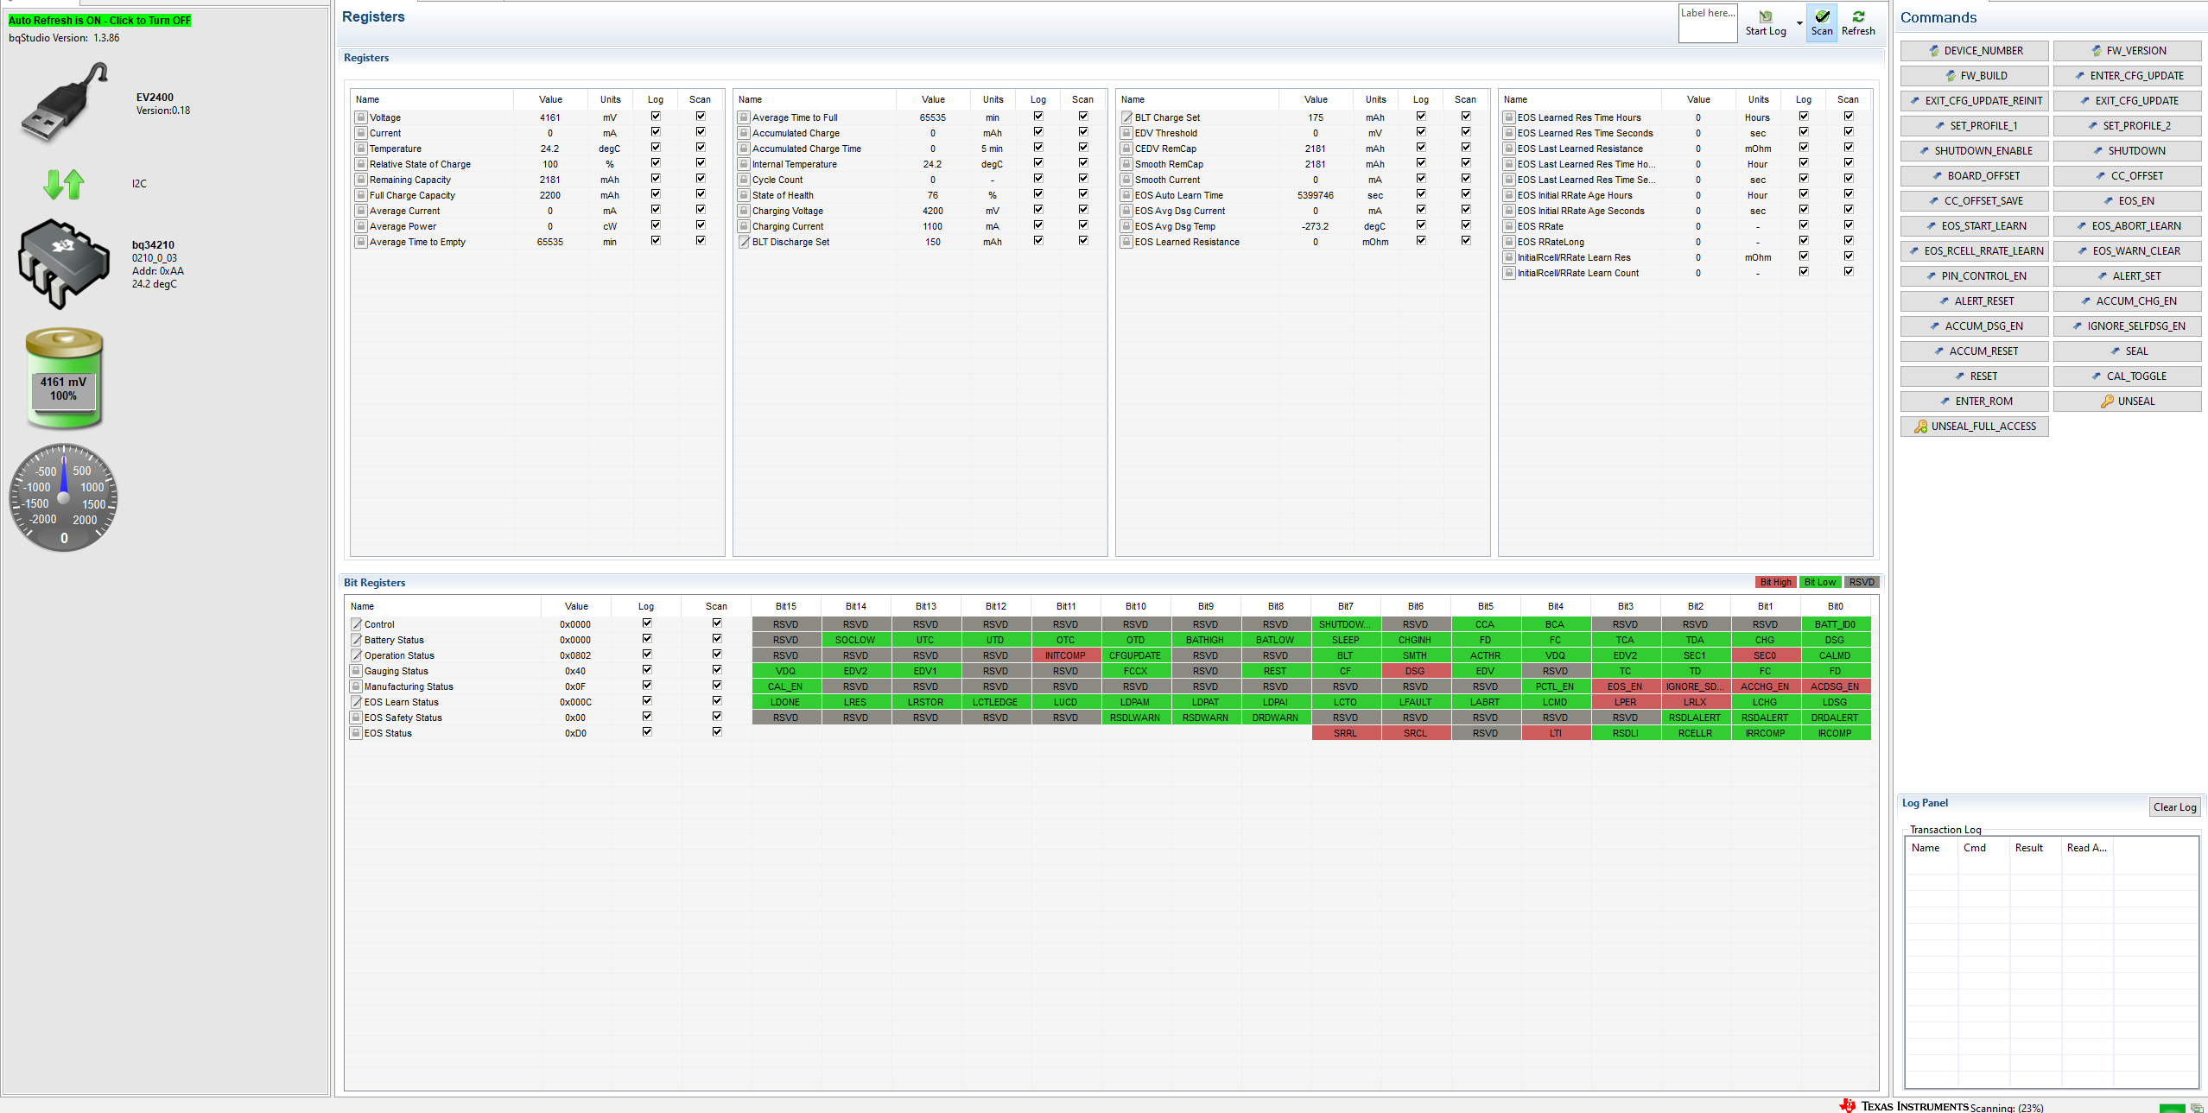Toggle the Scan toolbar button

tap(1821, 22)
